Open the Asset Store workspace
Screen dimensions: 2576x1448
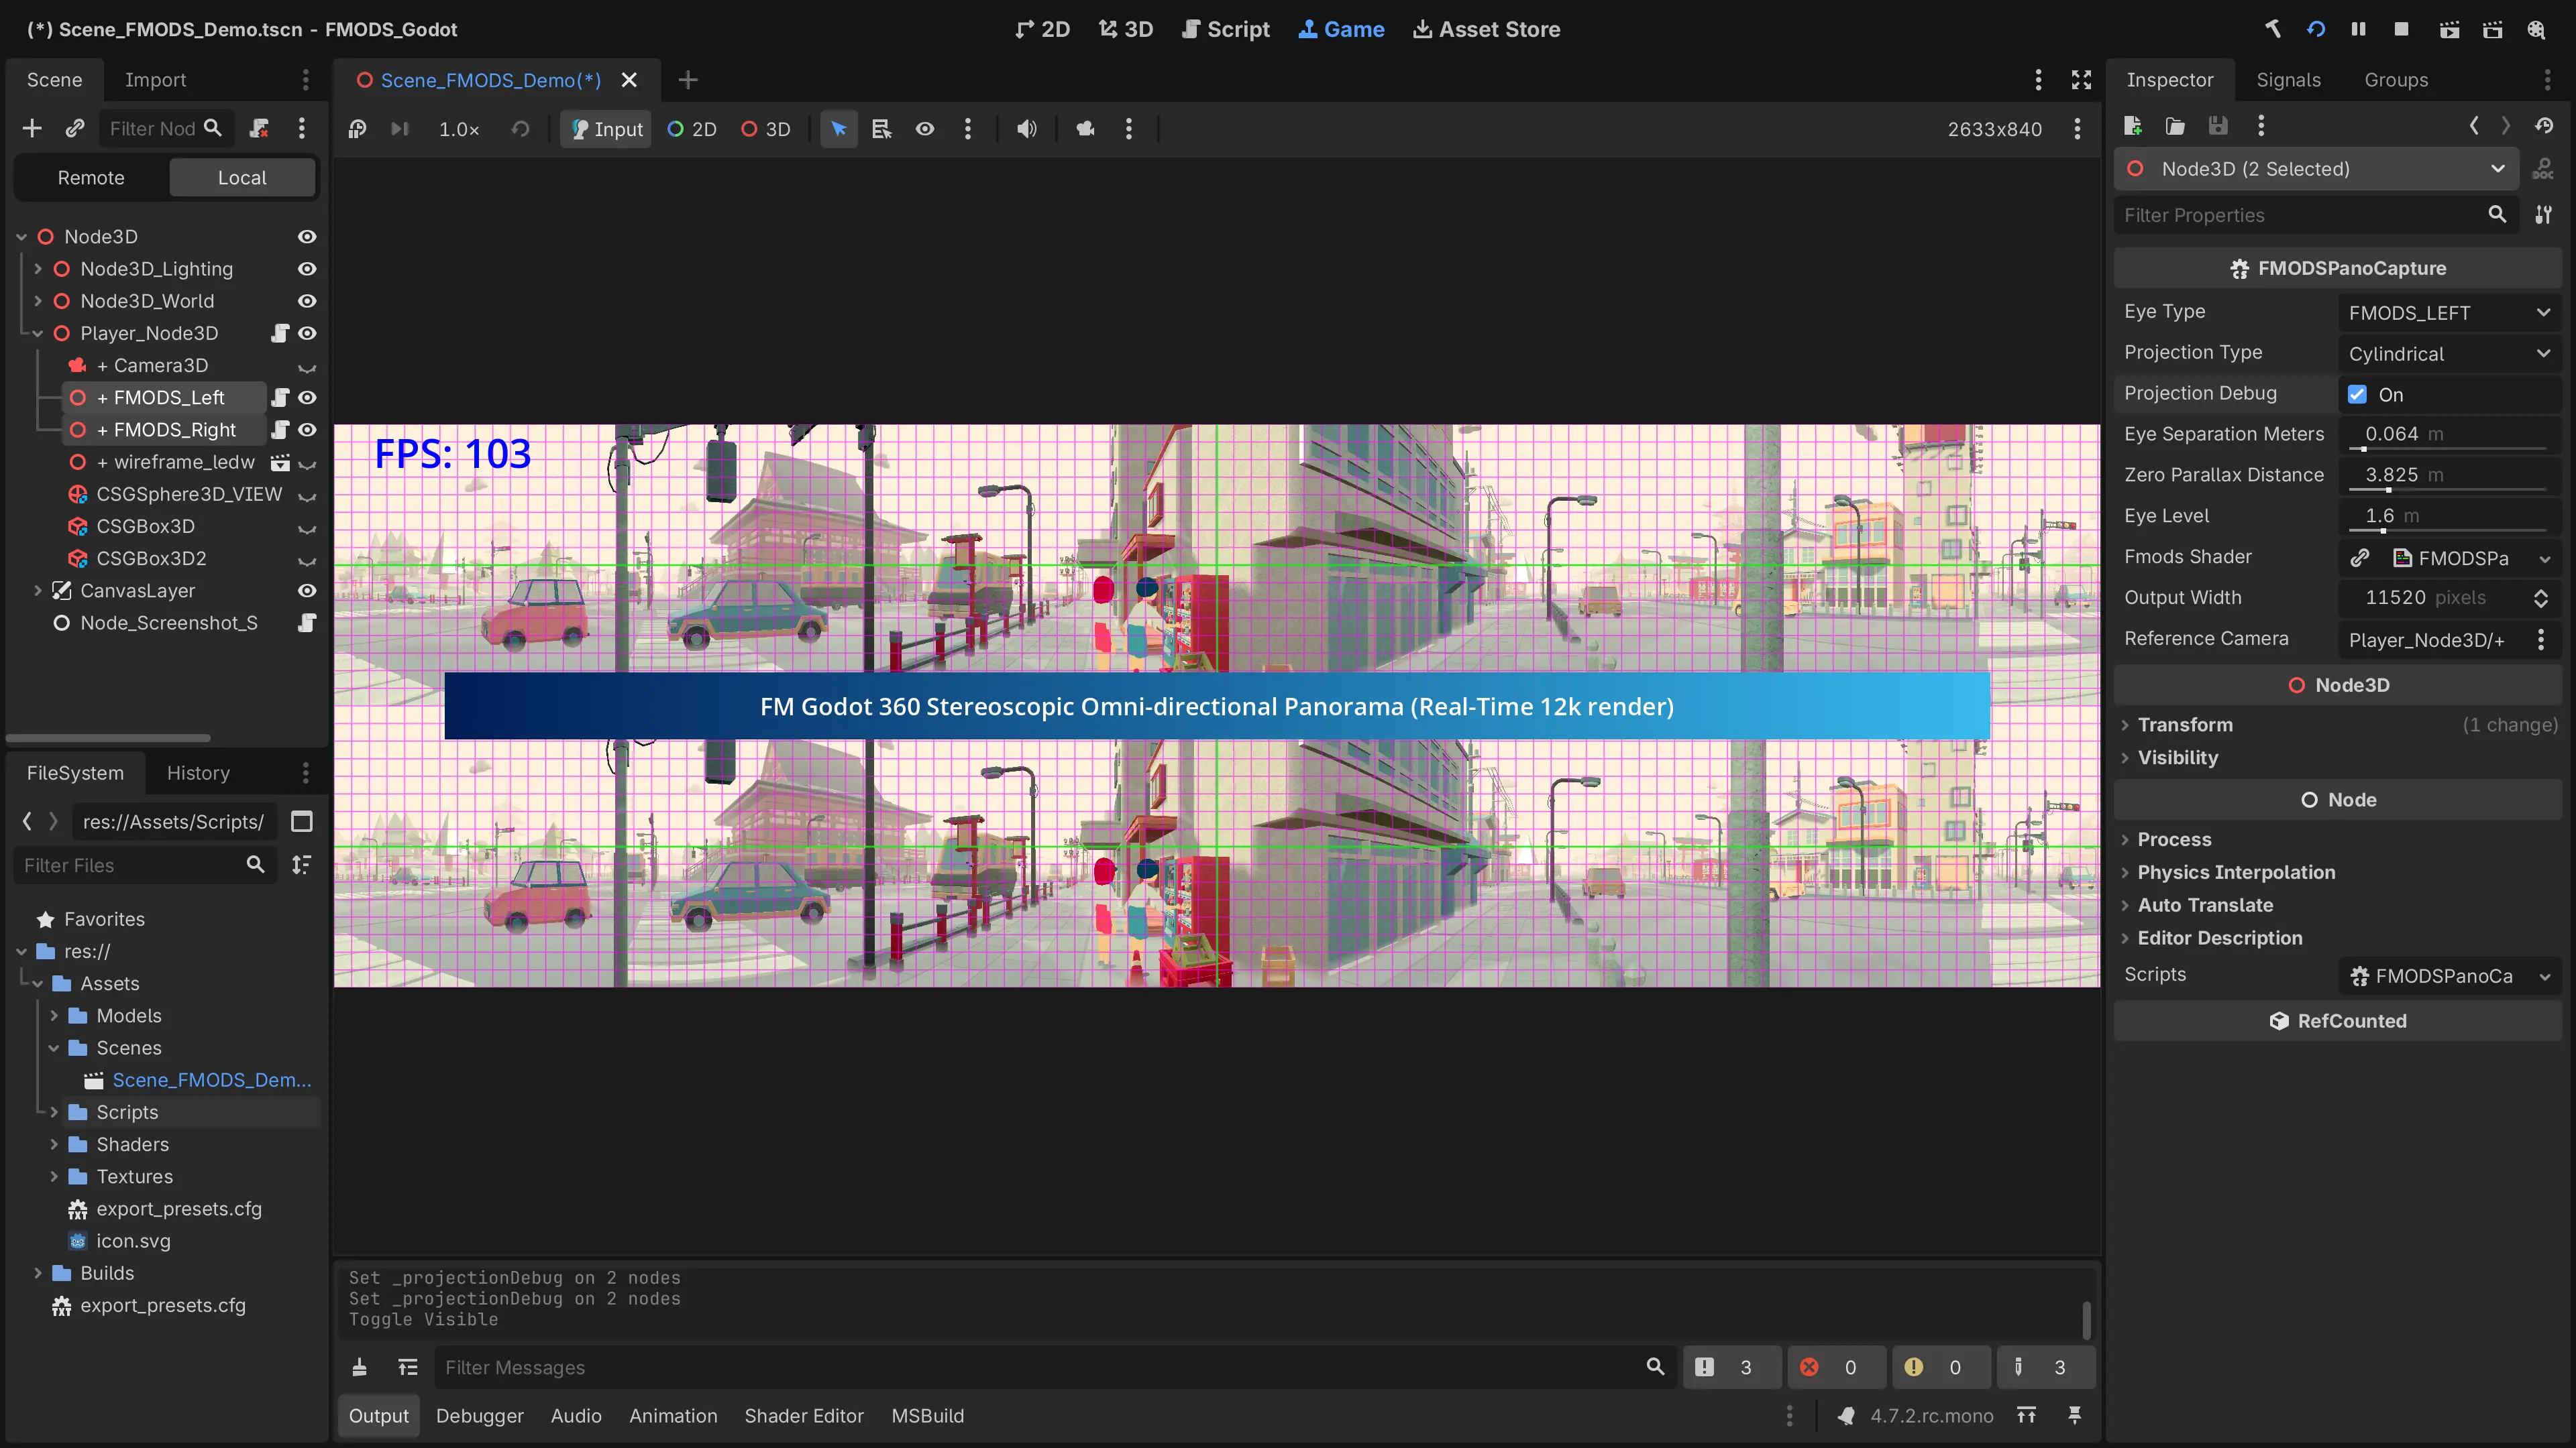tap(1486, 29)
